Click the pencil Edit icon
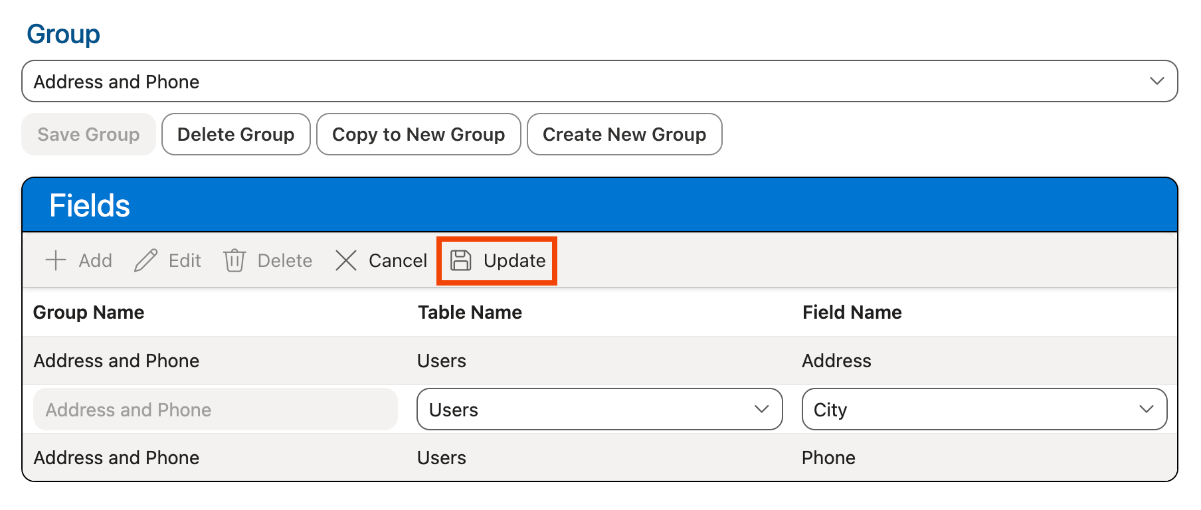Screen dimensions: 1201x510 [145, 260]
